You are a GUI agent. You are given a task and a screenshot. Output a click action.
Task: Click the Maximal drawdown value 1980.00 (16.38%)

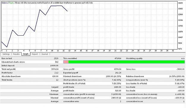[113, 76]
